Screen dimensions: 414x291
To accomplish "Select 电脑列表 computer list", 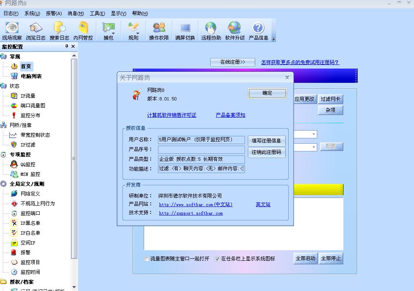I will [x=31, y=76].
